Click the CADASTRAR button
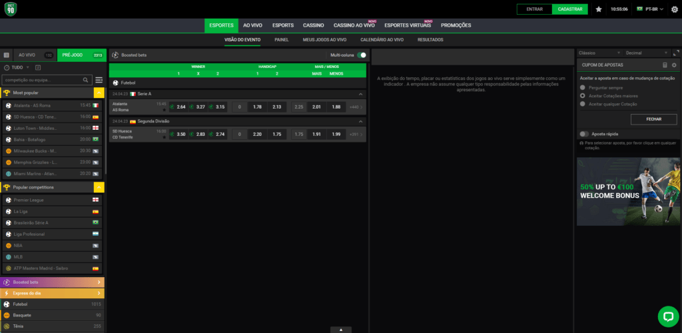The image size is (682, 333). 570,9
